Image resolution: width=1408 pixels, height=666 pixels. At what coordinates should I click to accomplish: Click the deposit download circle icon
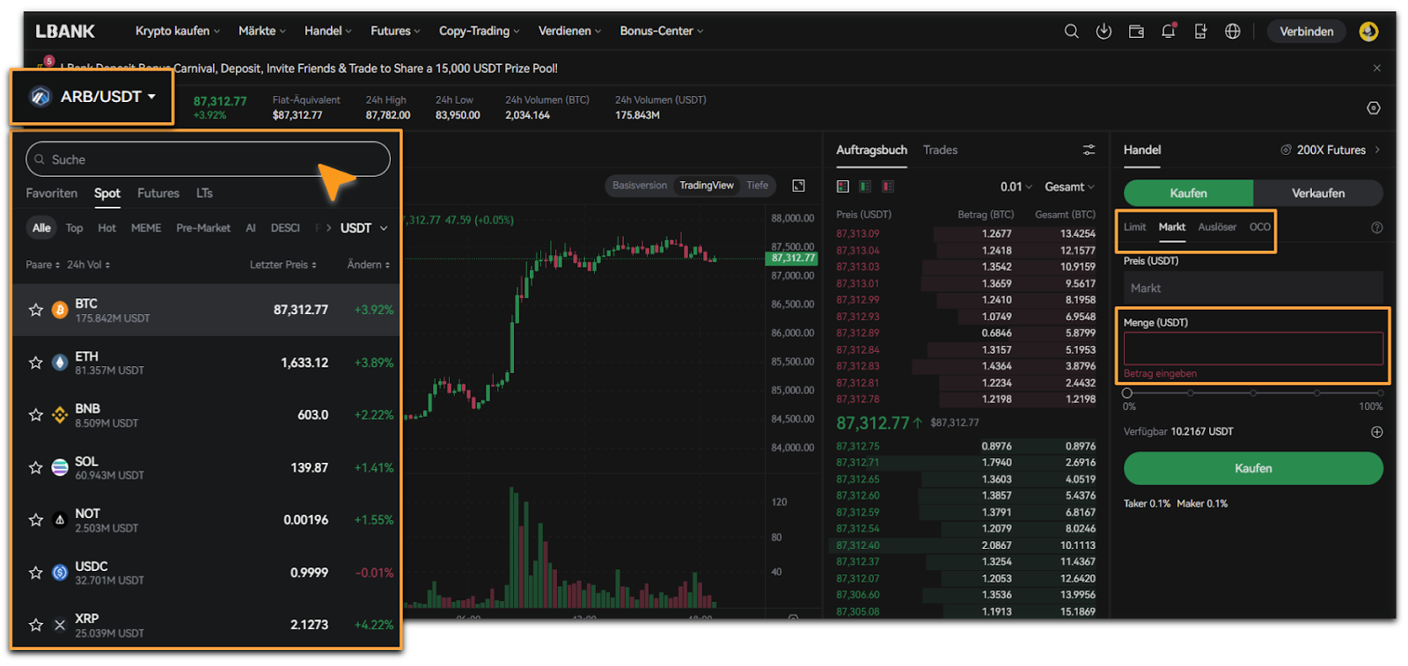coord(1104,31)
